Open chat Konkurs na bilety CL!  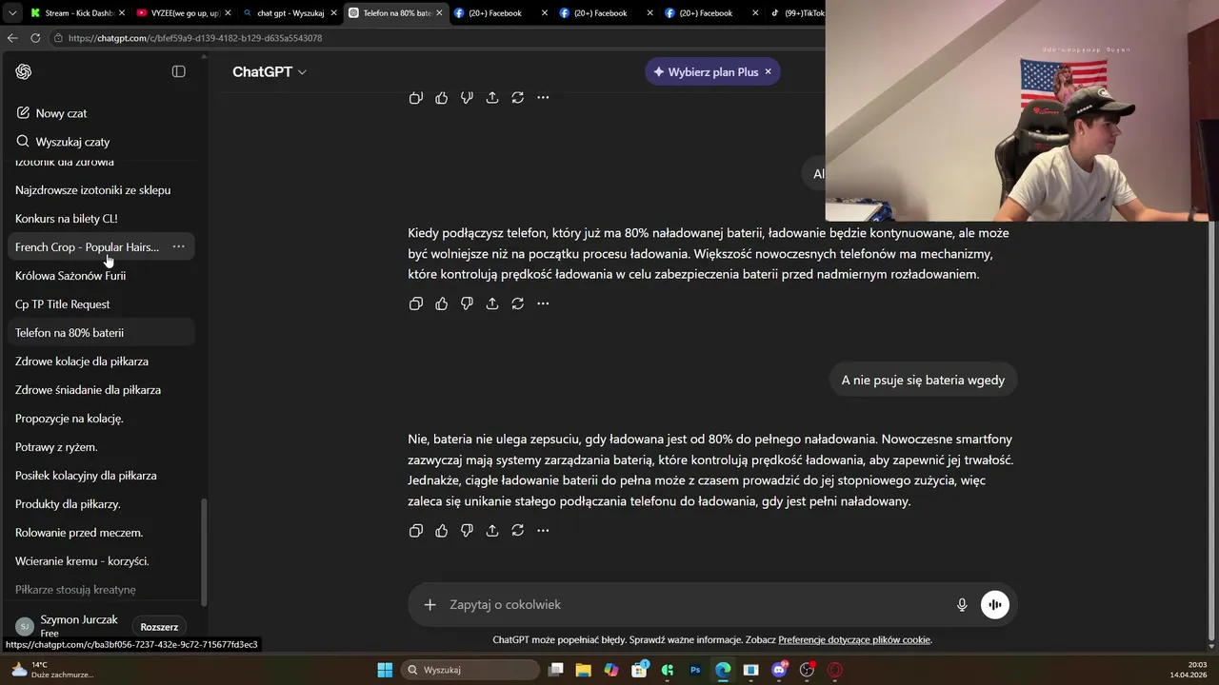point(101,218)
